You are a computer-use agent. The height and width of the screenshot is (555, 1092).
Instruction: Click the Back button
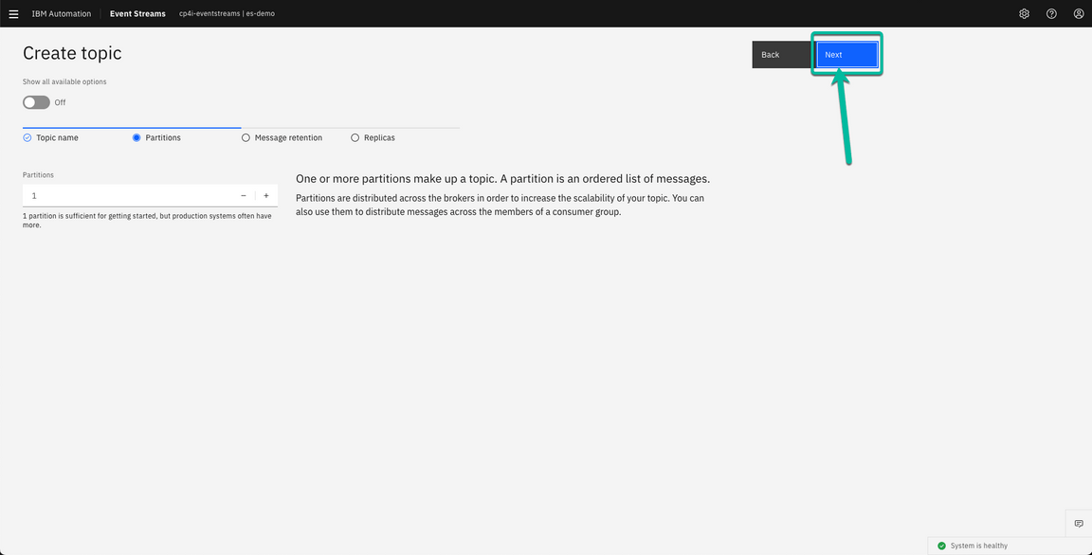click(781, 54)
